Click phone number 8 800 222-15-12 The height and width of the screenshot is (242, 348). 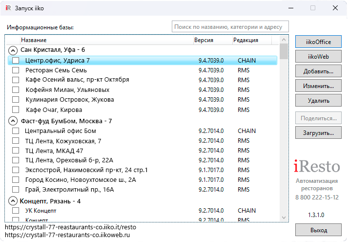point(317,198)
